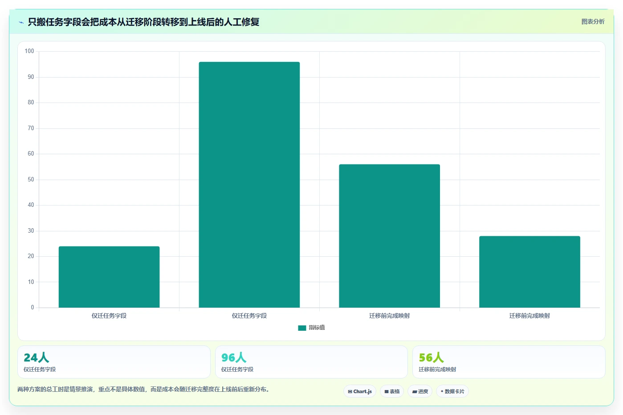Click 仅迁任务字段 axis label under the 24 bar
The image size is (623, 415).
109,316
